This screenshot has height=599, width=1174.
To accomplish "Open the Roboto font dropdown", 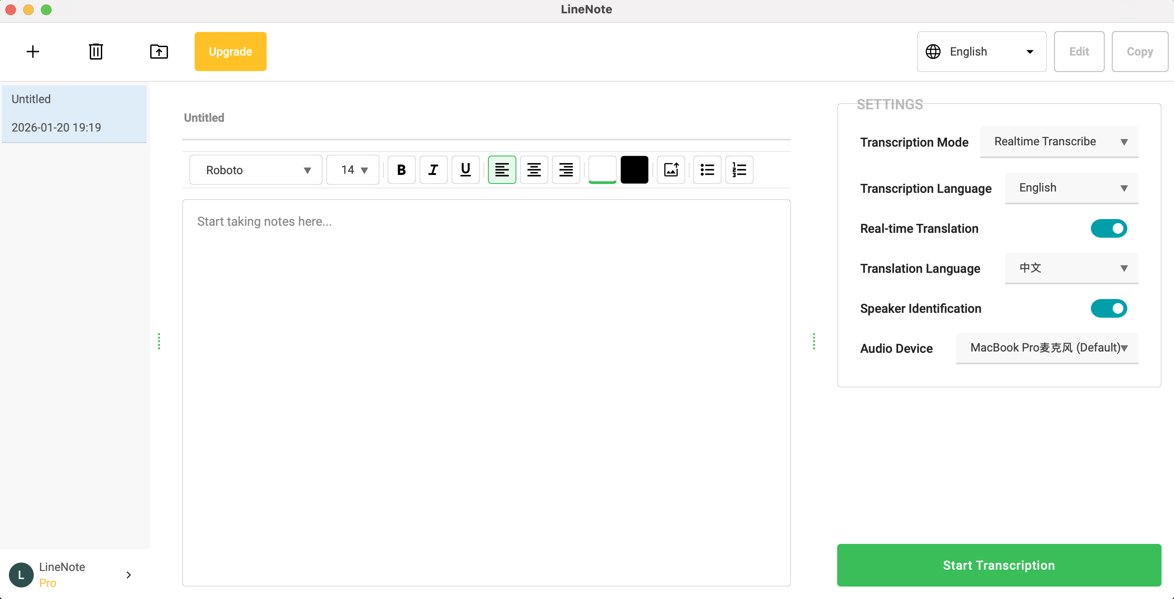I will pyautogui.click(x=256, y=170).
